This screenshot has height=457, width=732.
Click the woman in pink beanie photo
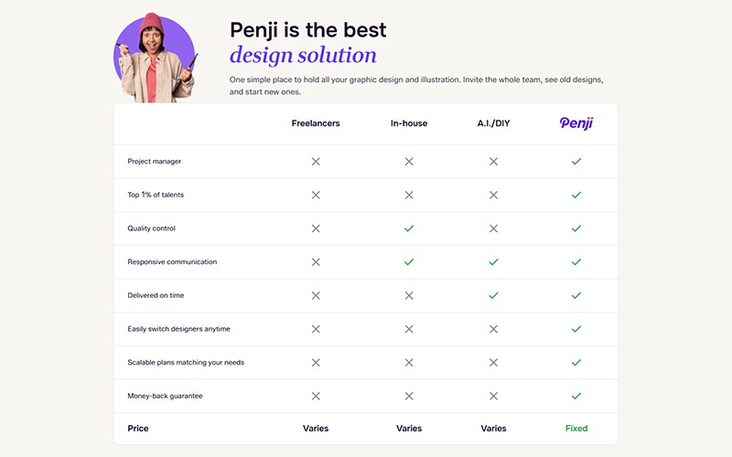tap(155, 58)
